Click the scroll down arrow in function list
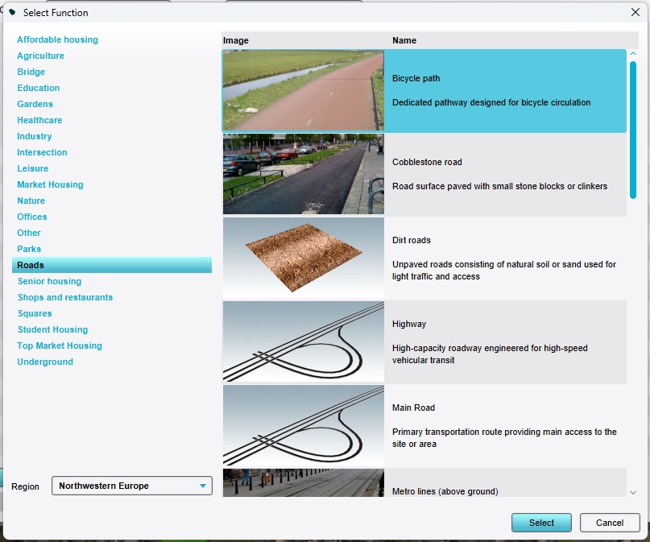The height and width of the screenshot is (542, 650). click(x=633, y=493)
